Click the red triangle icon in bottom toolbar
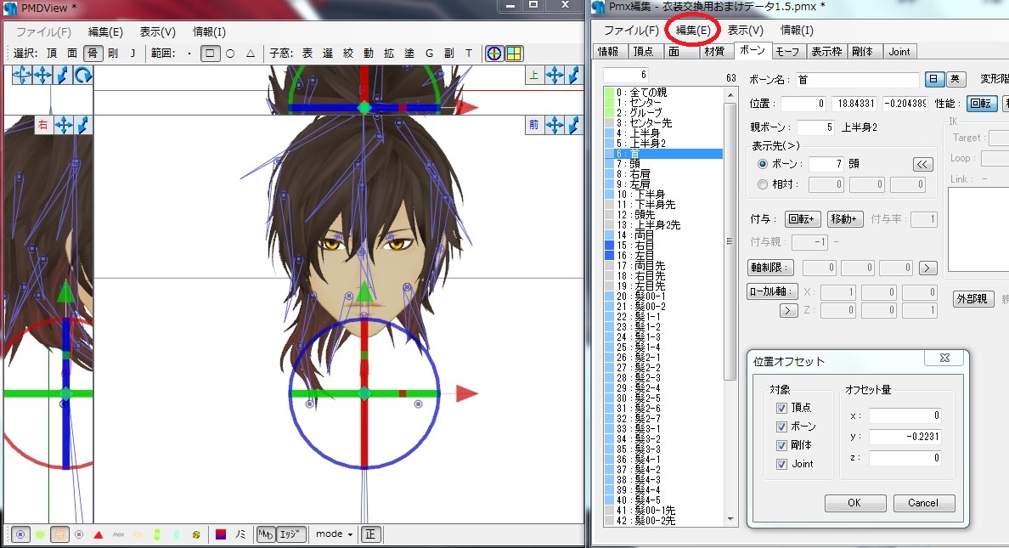1009x548 pixels. point(99,534)
